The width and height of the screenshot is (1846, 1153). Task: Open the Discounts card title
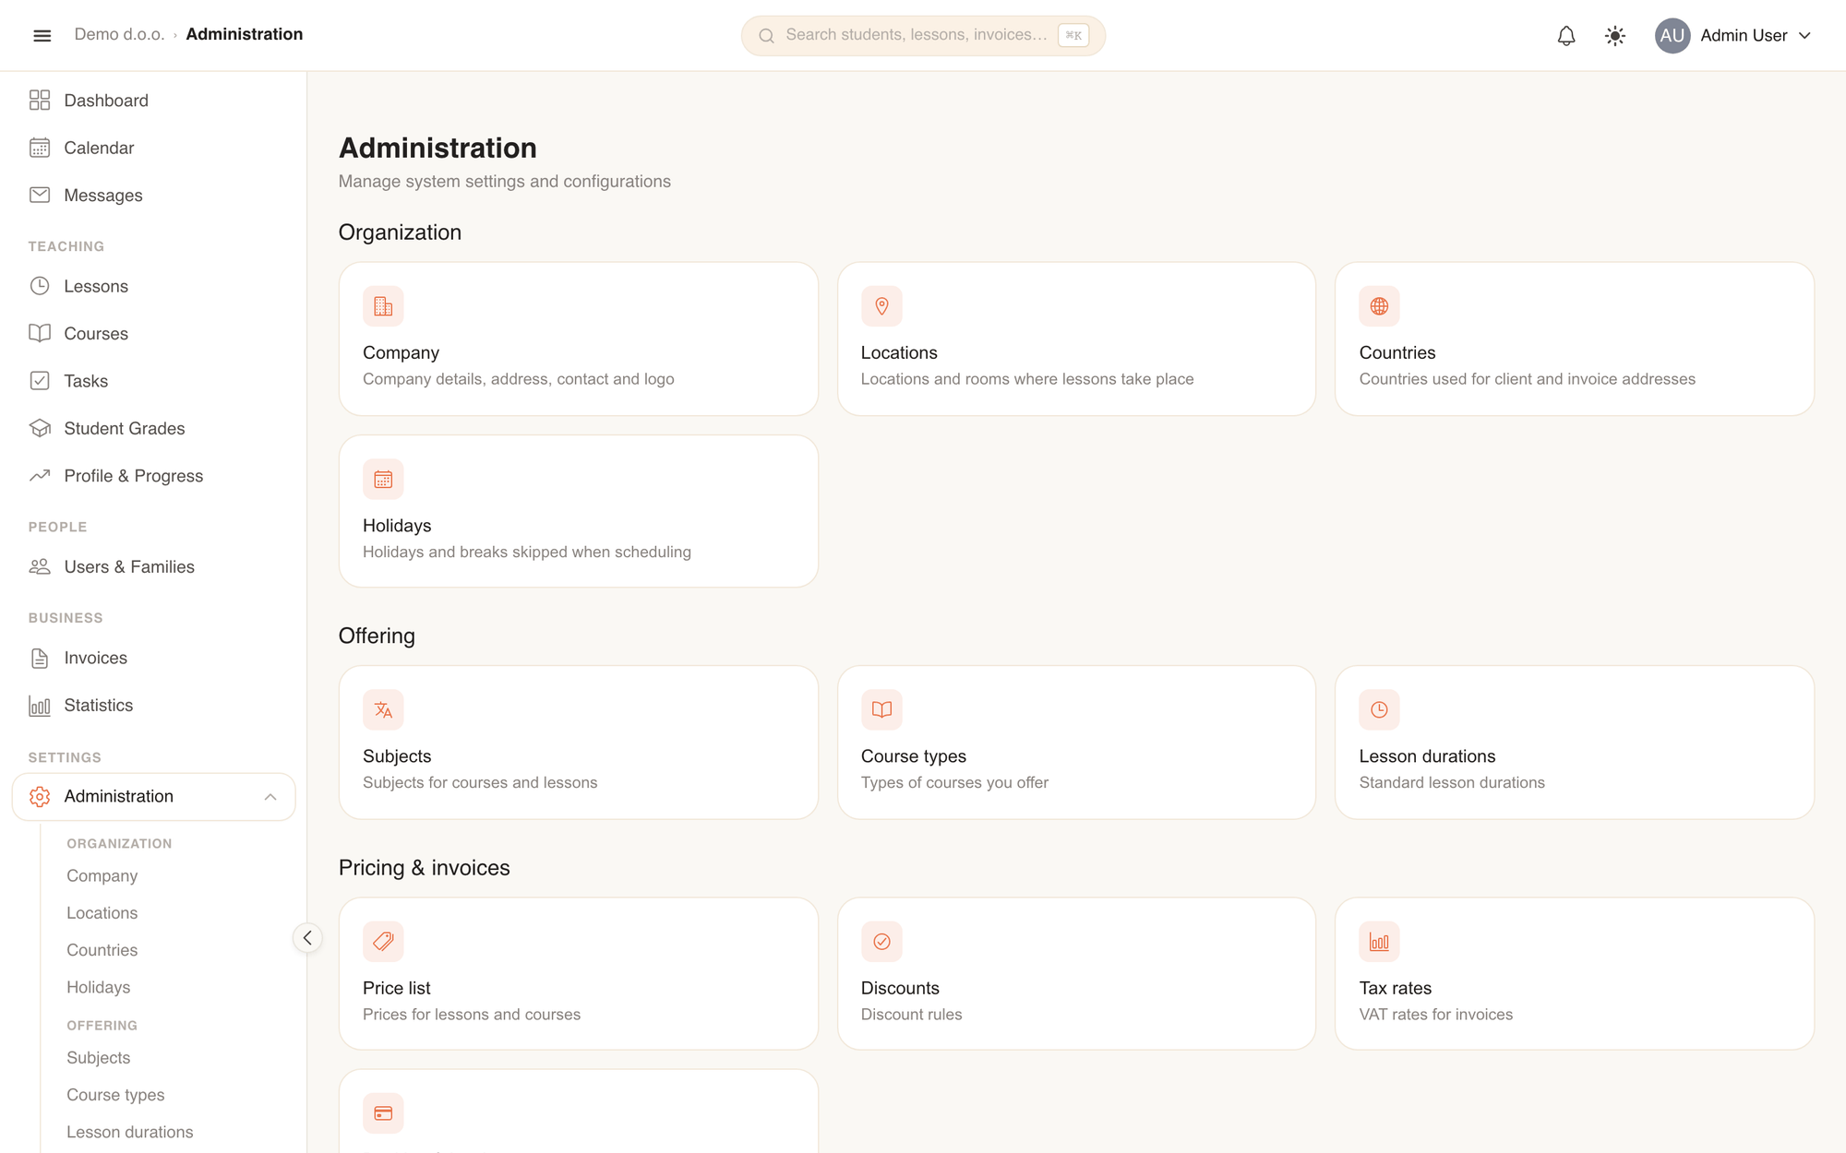[x=900, y=988]
